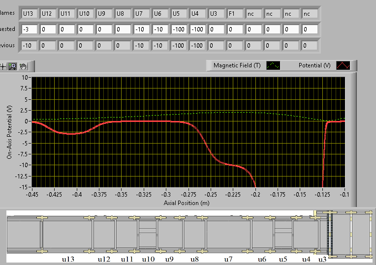Edit requested voltage field for U8

point(123,29)
